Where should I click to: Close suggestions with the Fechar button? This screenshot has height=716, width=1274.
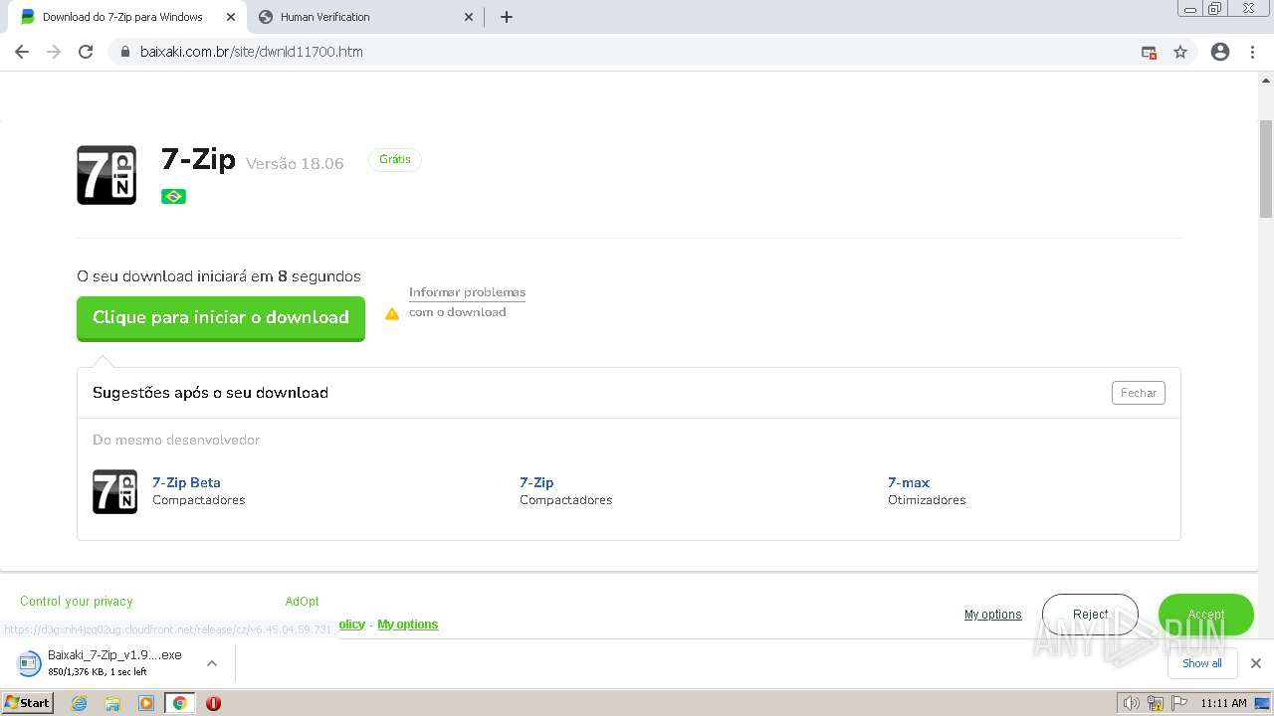click(x=1139, y=393)
